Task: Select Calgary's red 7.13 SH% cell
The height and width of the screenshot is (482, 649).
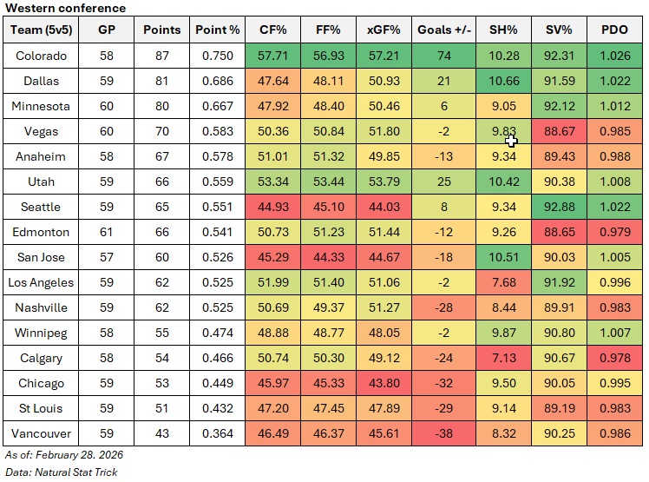Action: pyautogui.click(x=502, y=358)
